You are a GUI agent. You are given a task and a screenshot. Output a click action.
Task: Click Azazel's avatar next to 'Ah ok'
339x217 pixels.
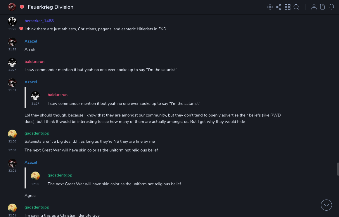pos(12,42)
